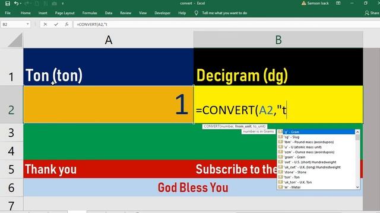Image resolution: width=380 pixels, height=213 pixels.
Task: Select row 6 header
Action: coord(11,188)
